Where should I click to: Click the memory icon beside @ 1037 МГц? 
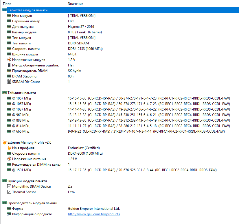[x=9, y=109]
